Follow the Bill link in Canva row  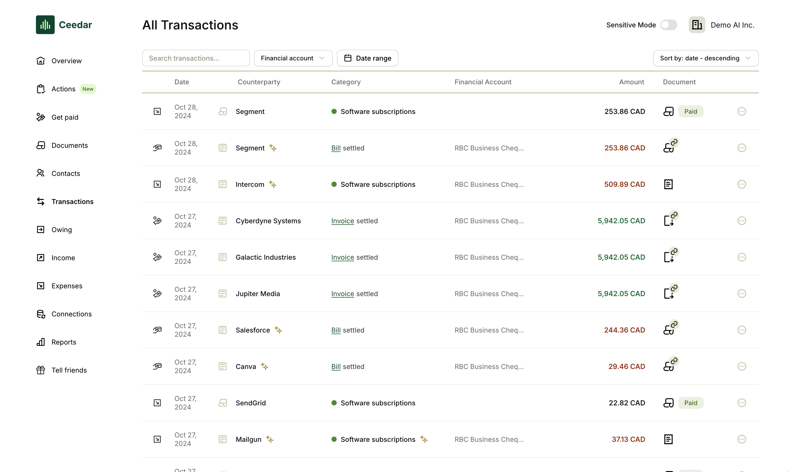point(335,366)
